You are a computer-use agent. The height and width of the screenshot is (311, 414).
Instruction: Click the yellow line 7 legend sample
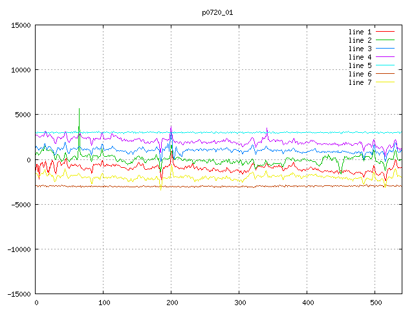(386, 82)
